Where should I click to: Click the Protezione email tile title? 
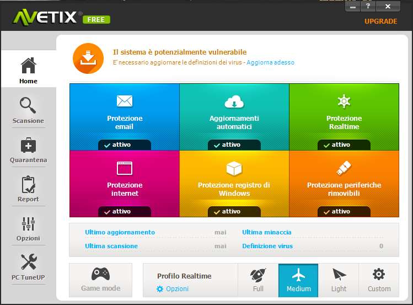pos(125,122)
